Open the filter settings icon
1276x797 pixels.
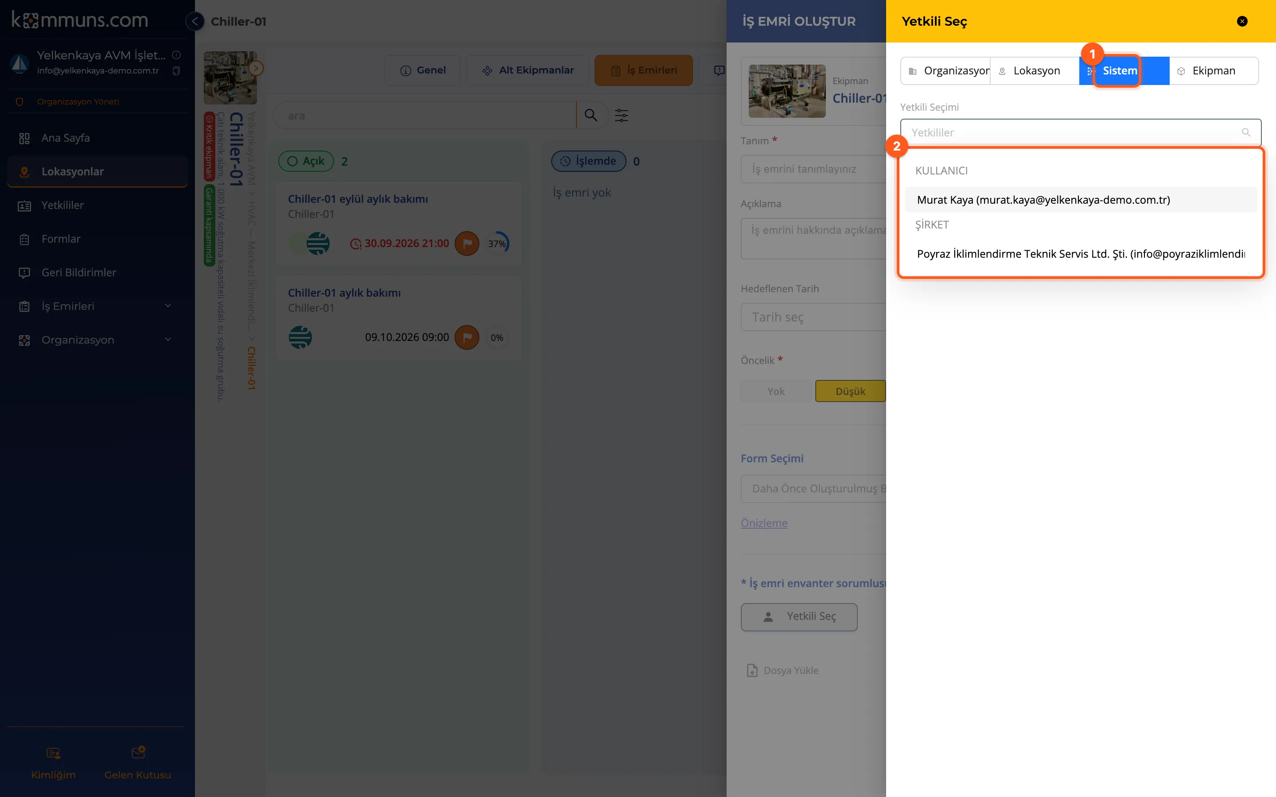tap(622, 116)
